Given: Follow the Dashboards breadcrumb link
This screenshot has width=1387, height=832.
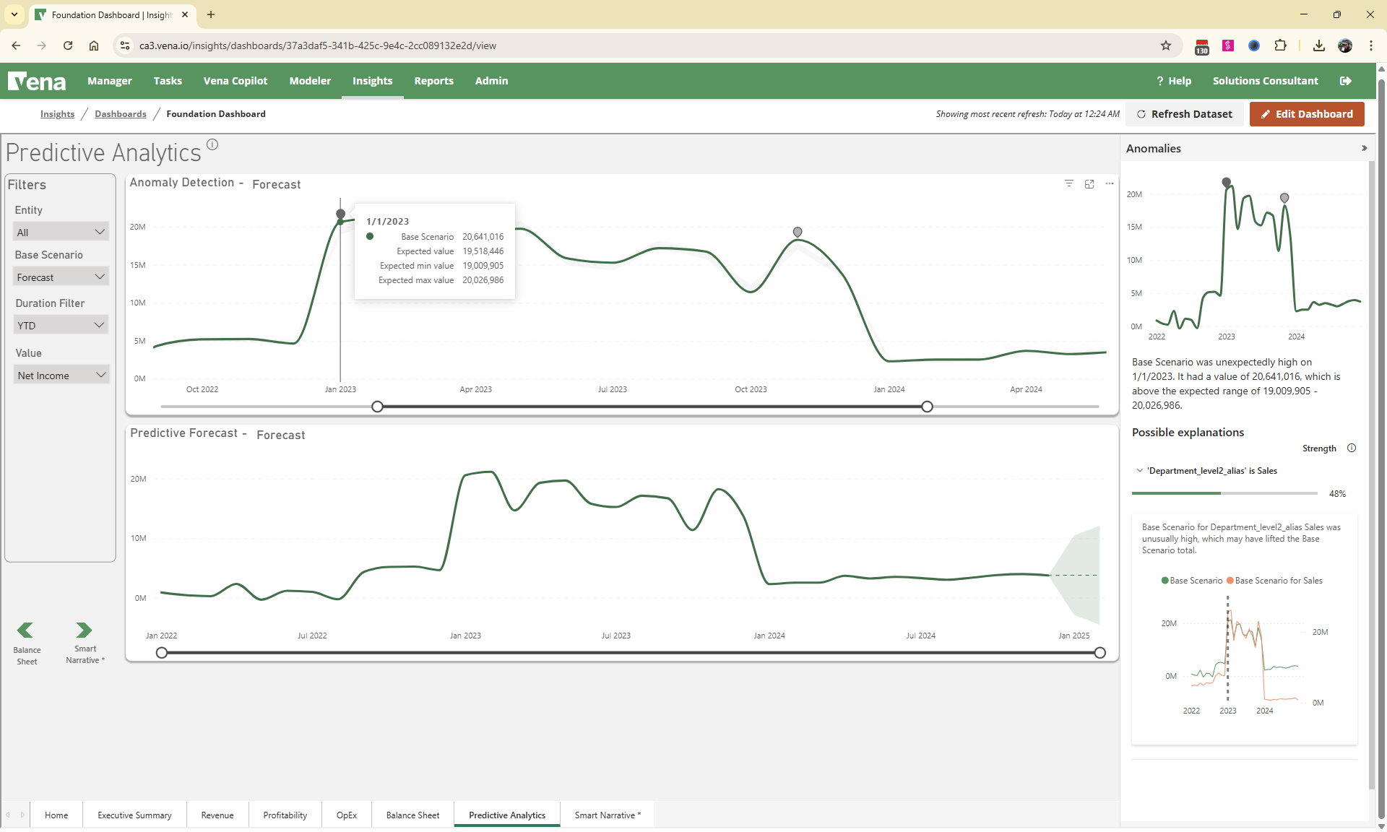Looking at the screenshot, I should pos(121,114).
